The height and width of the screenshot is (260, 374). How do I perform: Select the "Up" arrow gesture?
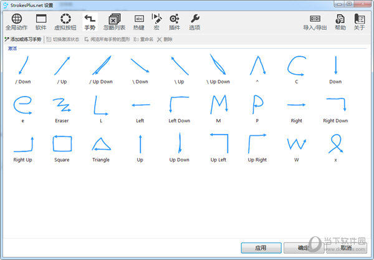coord(140,148)
